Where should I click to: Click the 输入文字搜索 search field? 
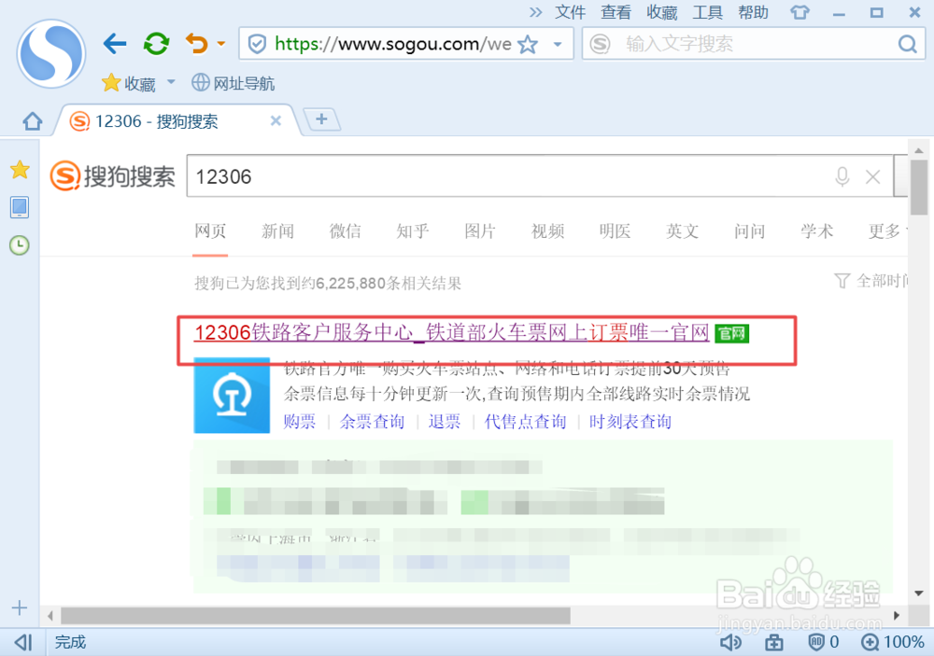tap(756, 44)
